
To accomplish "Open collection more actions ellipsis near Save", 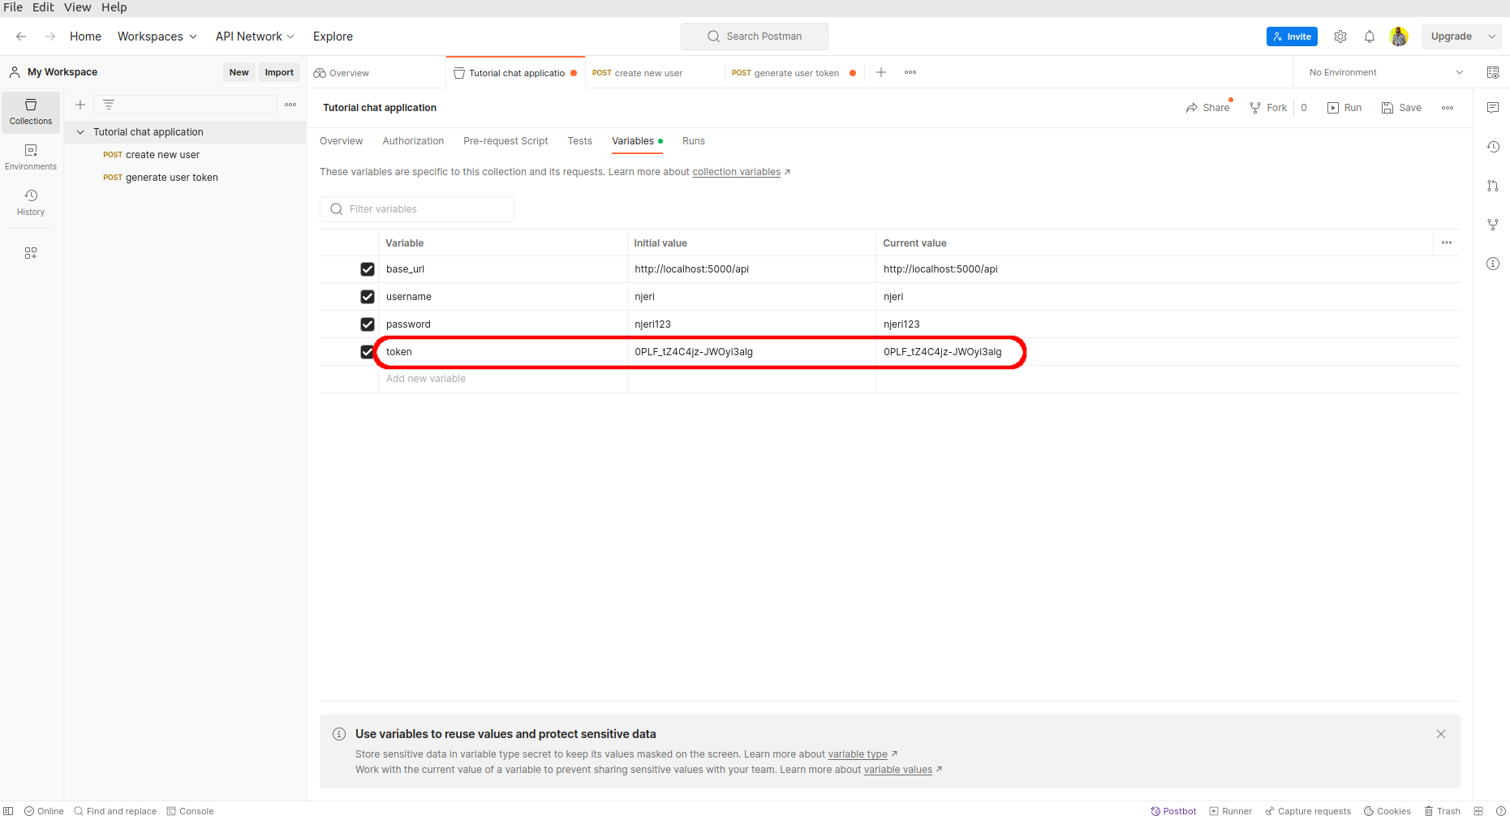I will pos(1448,108).
